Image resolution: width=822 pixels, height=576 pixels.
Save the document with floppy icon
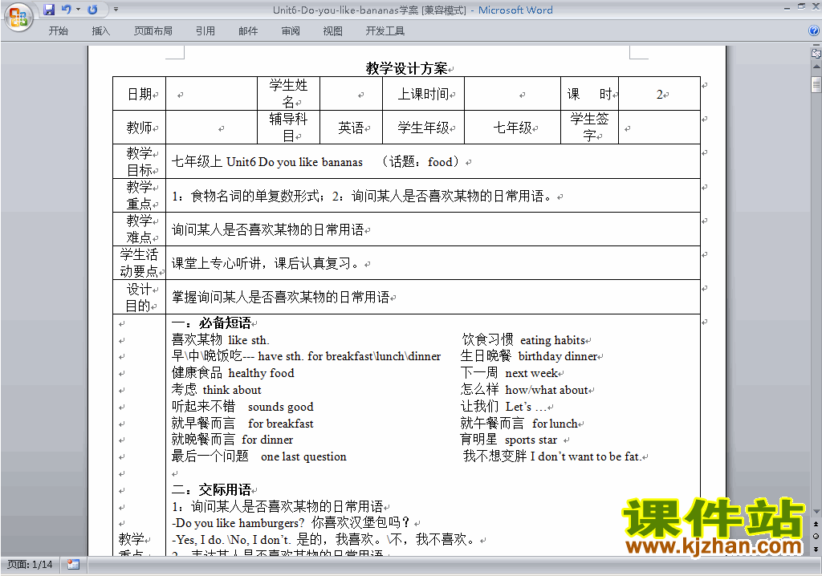click(x=49, y=10)
